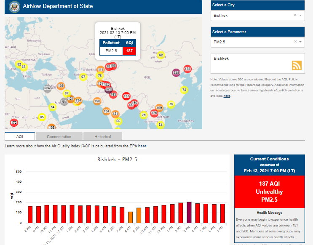Select the yellow 73 AQI map marker
This screenshot has width=313, height=245.
(184, 90)
